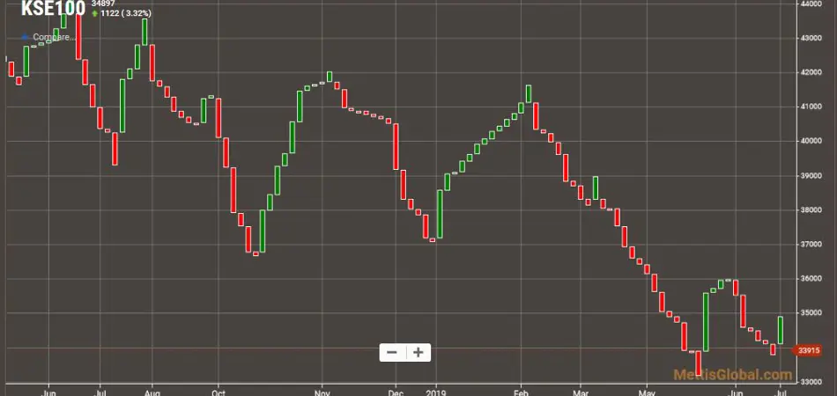Click the zoom out minus button
This screenshot has height=396, width=837.
coord(392,352)
